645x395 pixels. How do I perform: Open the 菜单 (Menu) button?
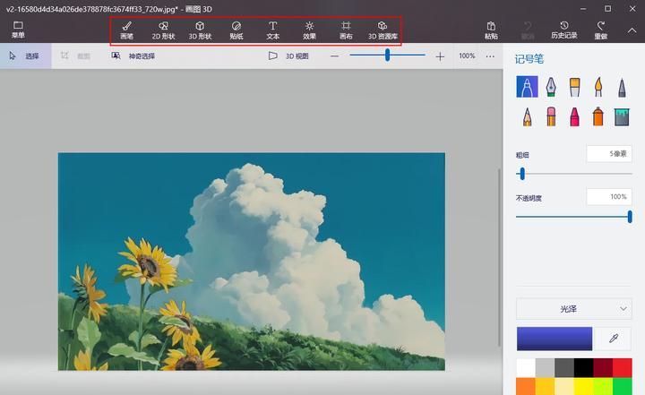[x=18, y=30]
